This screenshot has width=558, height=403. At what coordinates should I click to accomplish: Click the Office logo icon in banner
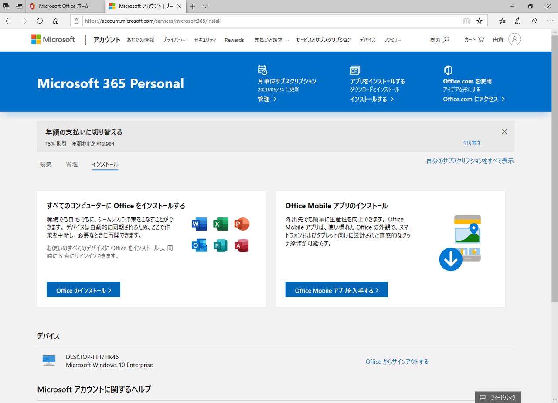[x=448, y=70]
